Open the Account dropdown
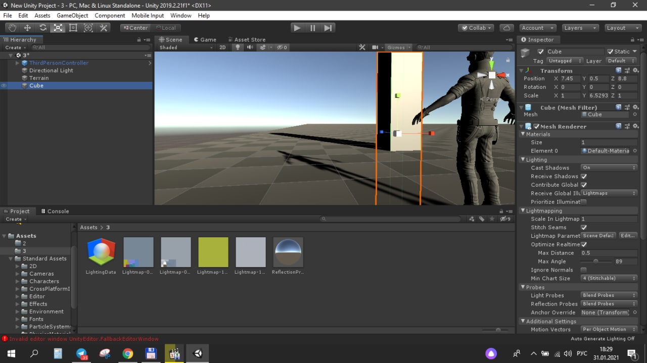The image size is (647, 363). tap(538, 28)
